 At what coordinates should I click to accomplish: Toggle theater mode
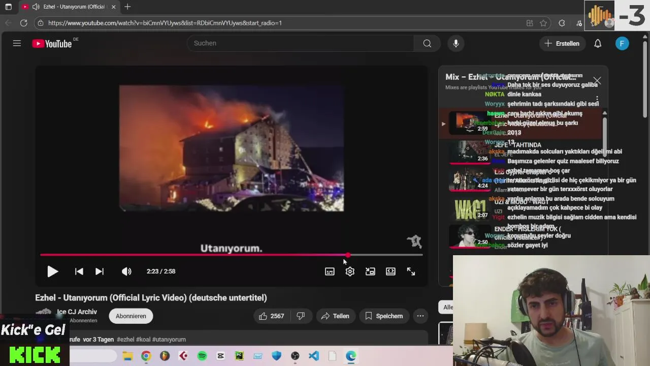(391, 271)
